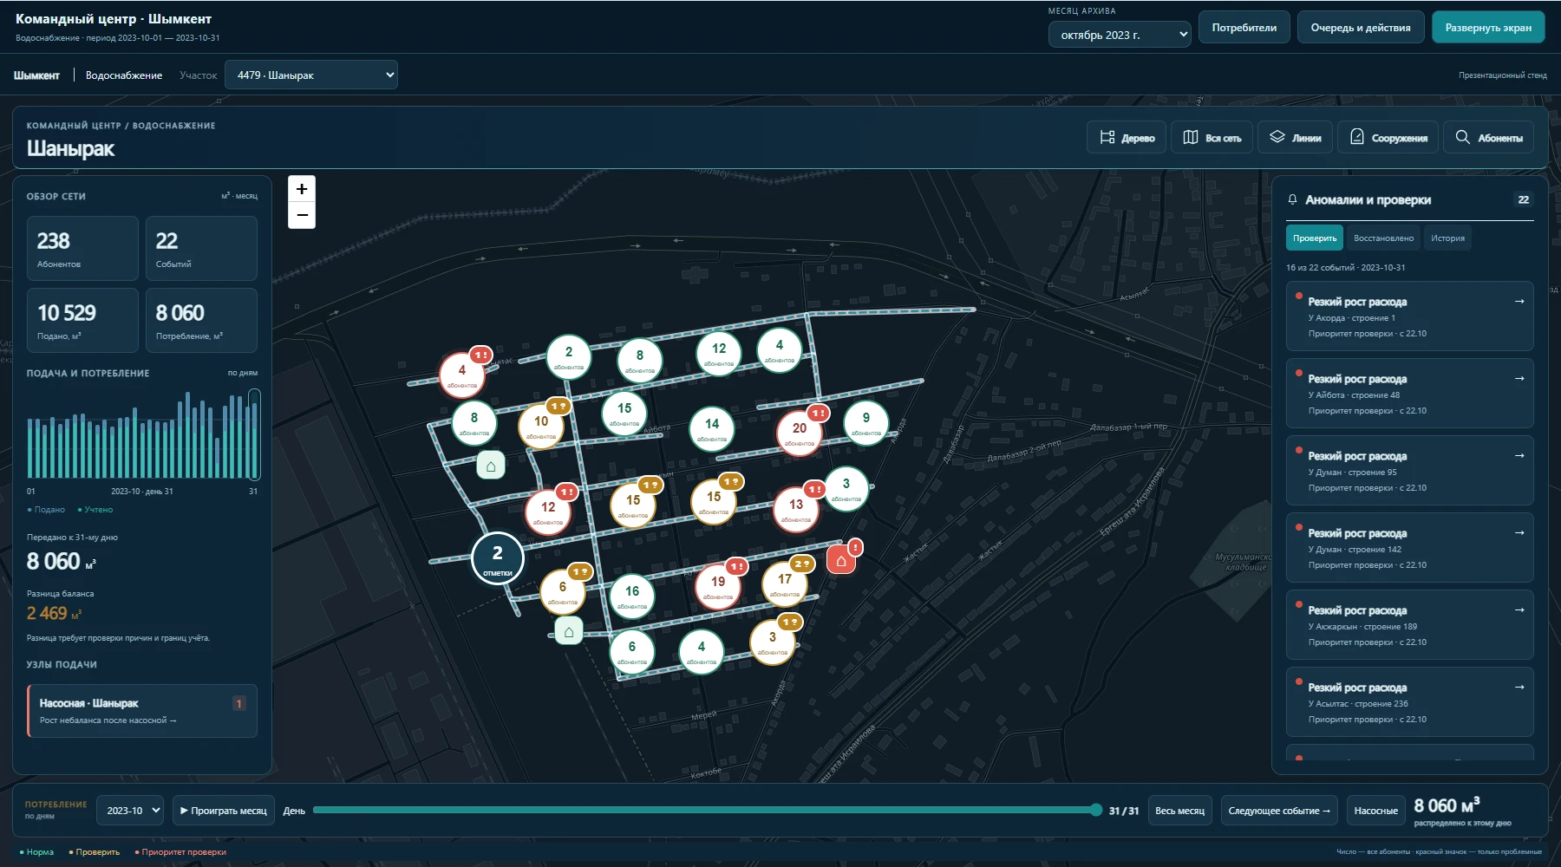Toggle the Линии layer button

[x=1296, y=138]
